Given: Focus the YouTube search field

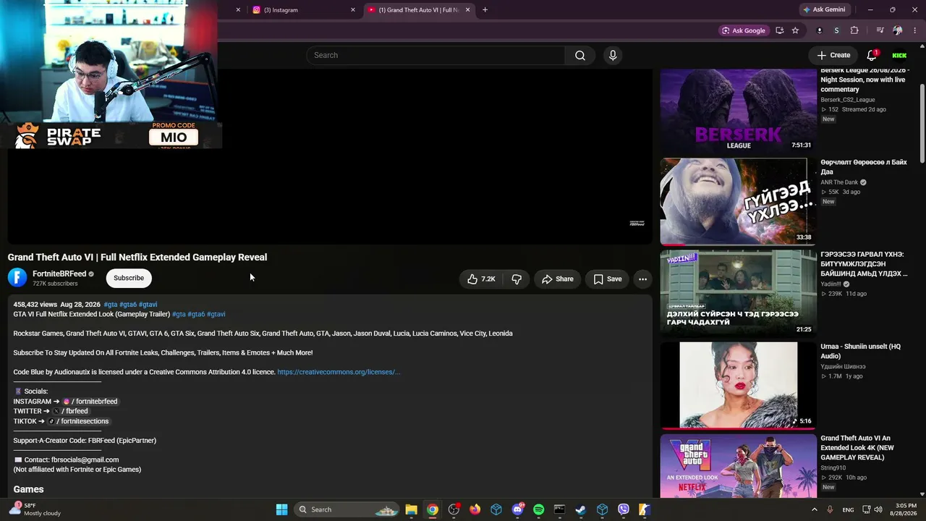Looking at the screenshot, I should point(436,55).
